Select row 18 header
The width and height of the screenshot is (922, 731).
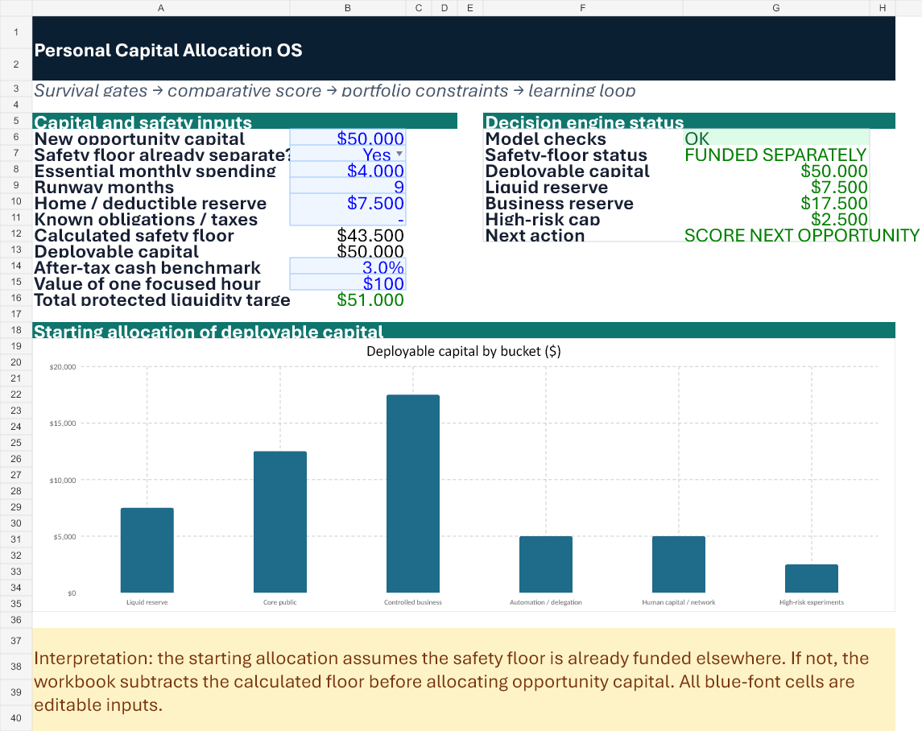[16, 330]
